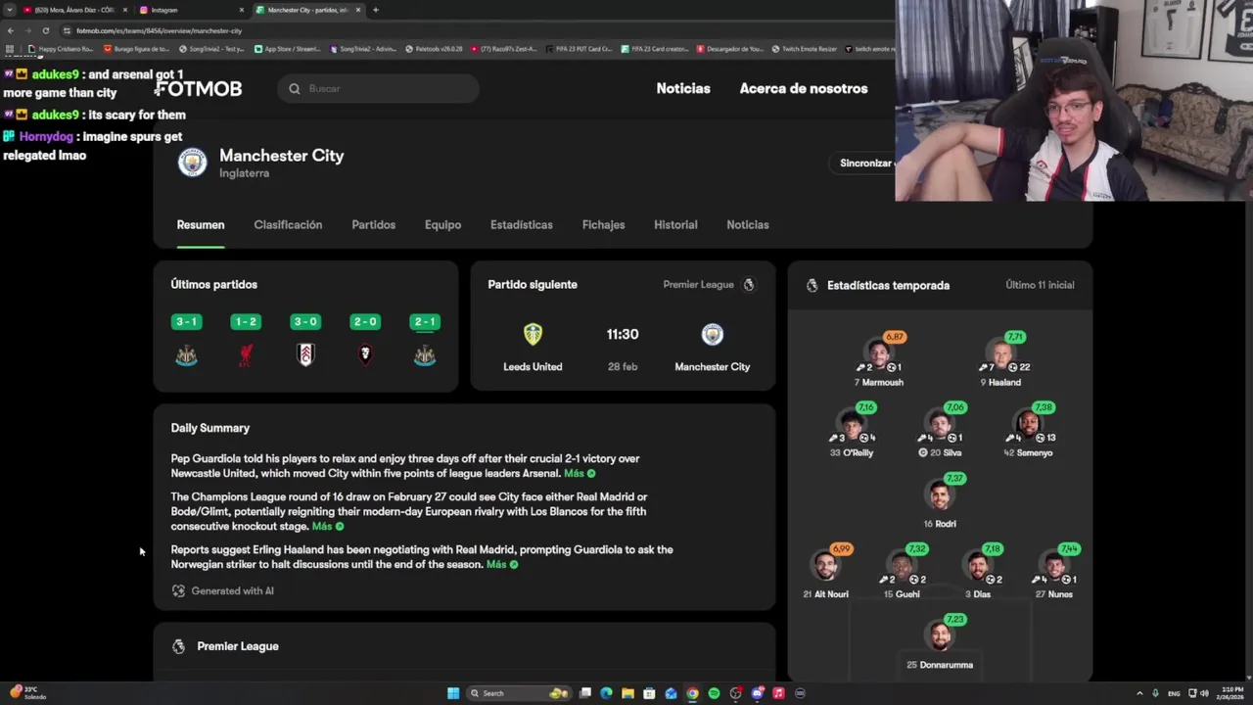Open Spotify from the taskbar

pos(714,693)
